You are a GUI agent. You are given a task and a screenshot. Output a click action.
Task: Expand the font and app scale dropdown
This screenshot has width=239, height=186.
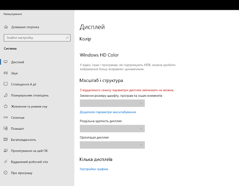coord(112,103)
